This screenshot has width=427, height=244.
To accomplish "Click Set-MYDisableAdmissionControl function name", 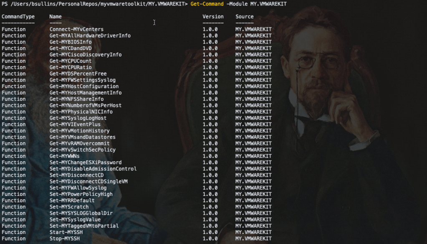I will click(93, 169).
